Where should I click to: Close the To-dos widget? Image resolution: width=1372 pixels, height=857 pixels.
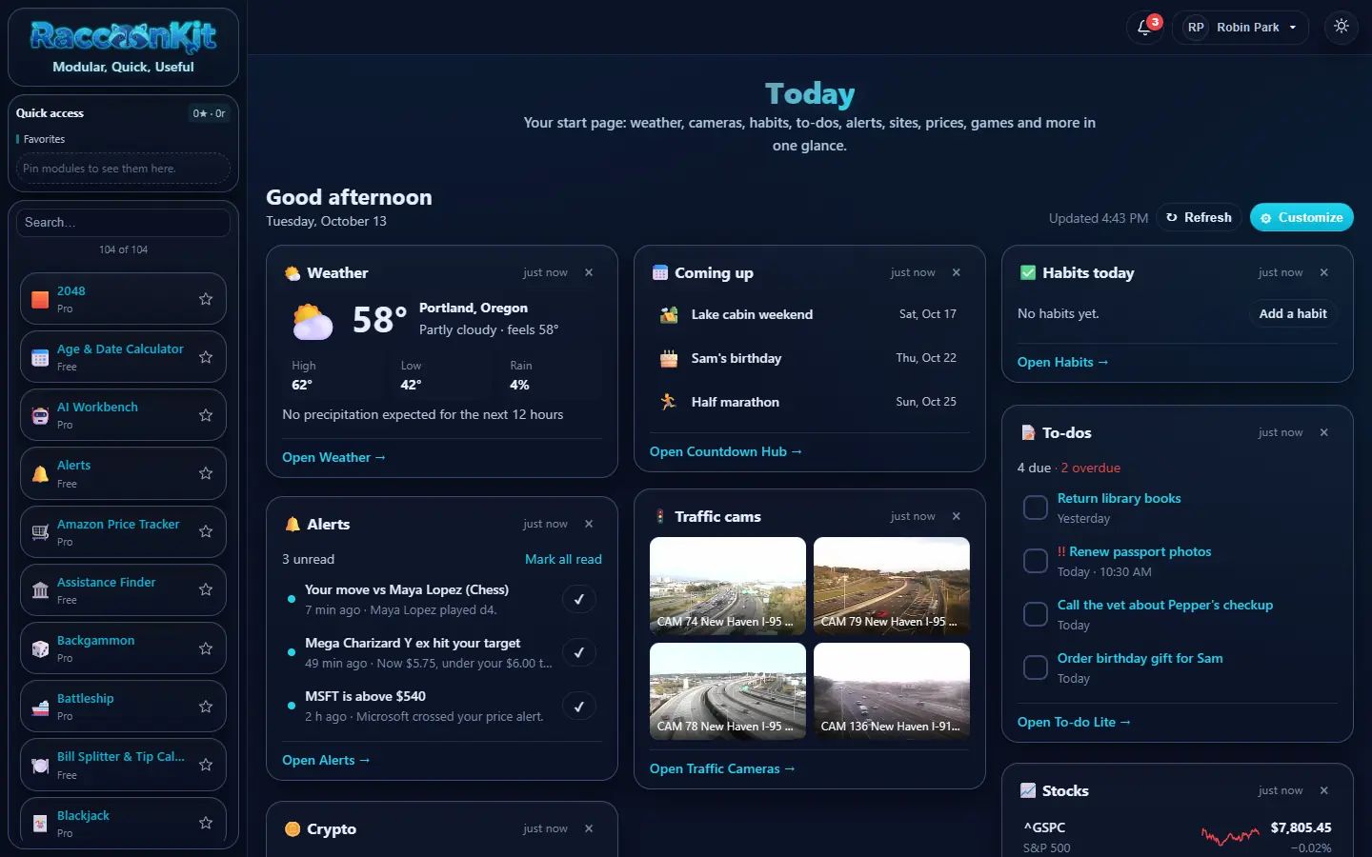[1324, 432]
